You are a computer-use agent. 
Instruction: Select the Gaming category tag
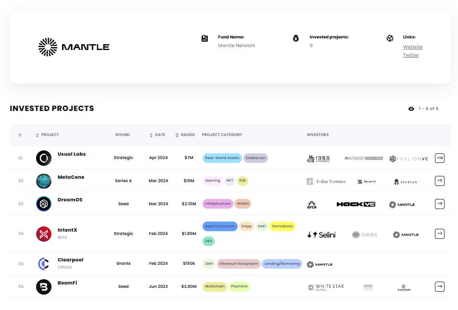point(212,181)
